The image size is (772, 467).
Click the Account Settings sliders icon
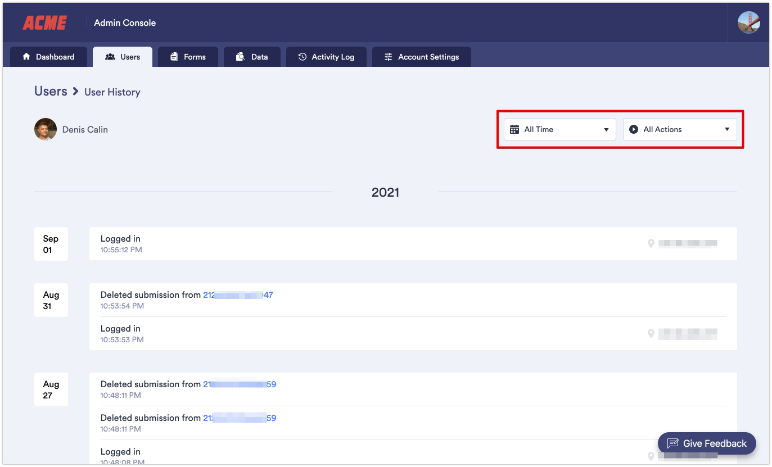pyautogui.click(x=388, y=57)
